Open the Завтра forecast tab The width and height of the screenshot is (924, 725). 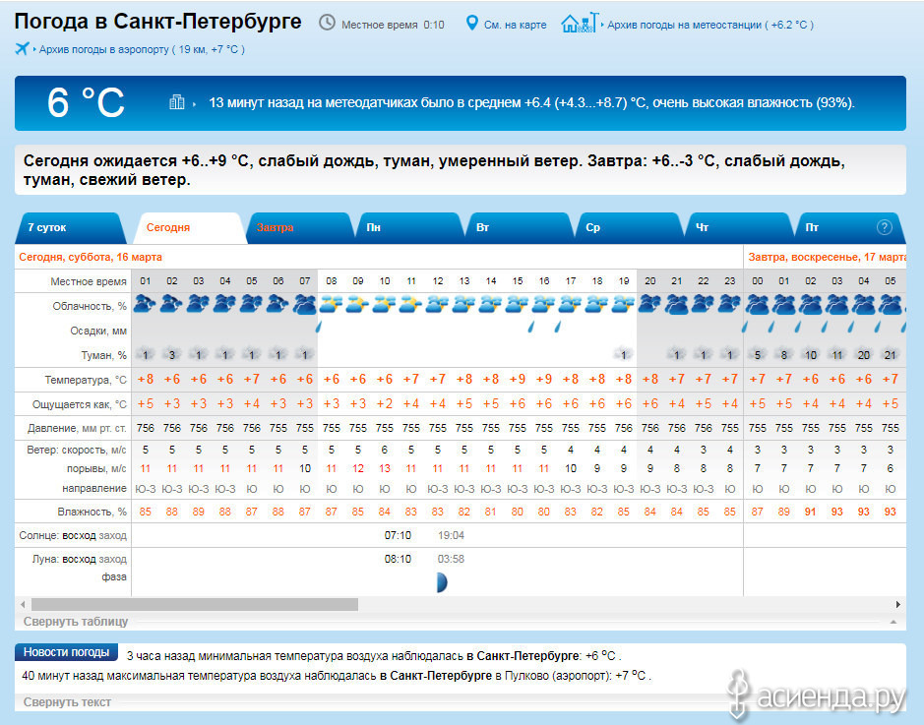[300, 228]
